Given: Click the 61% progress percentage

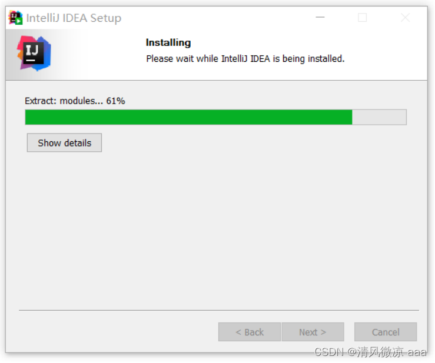Looking at the screenshot, I should 116,101.
